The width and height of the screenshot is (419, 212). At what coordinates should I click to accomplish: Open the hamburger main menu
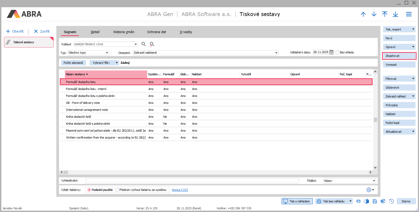click(409, 14)
